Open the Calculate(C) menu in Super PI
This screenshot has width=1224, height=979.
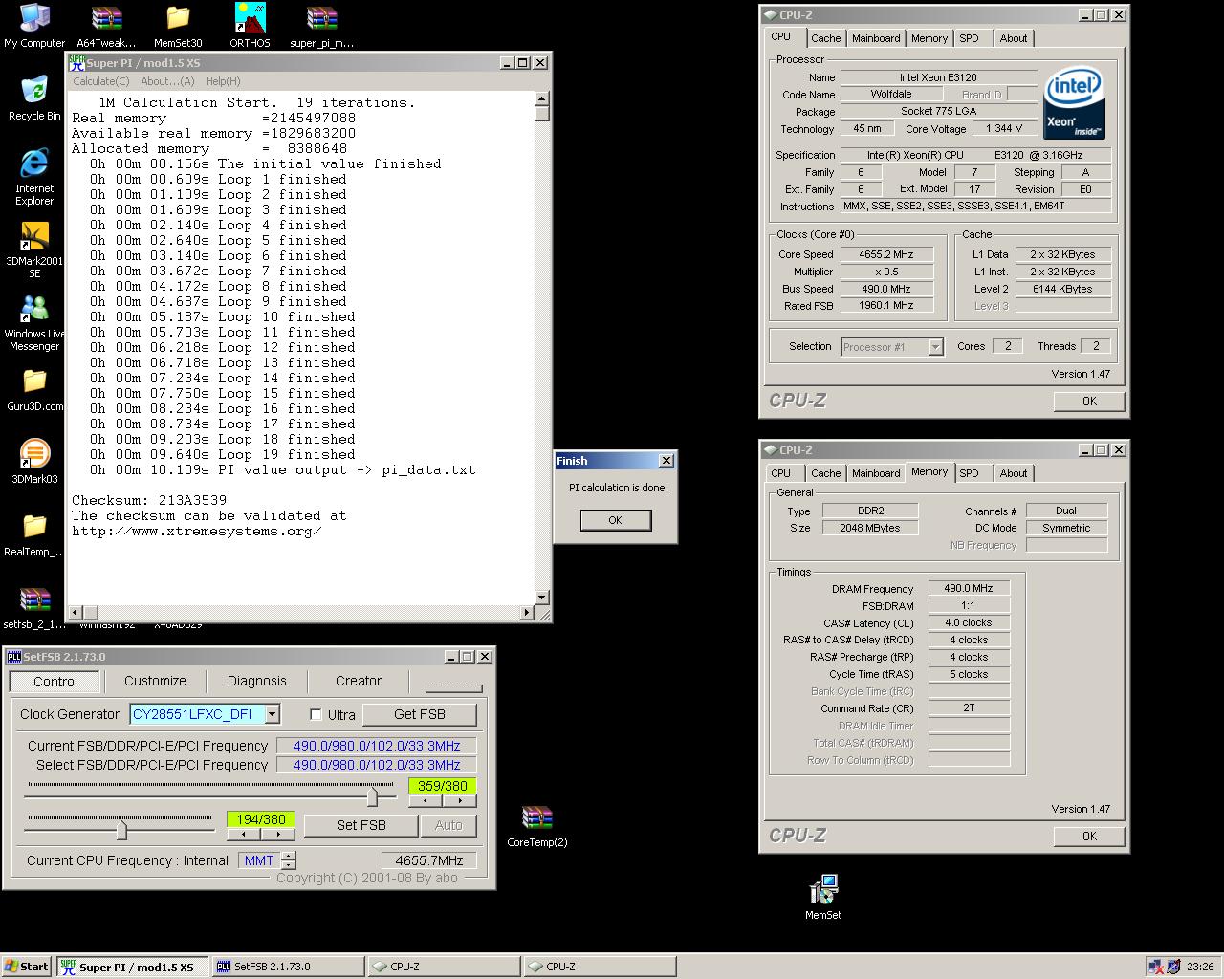click(101, 81)
